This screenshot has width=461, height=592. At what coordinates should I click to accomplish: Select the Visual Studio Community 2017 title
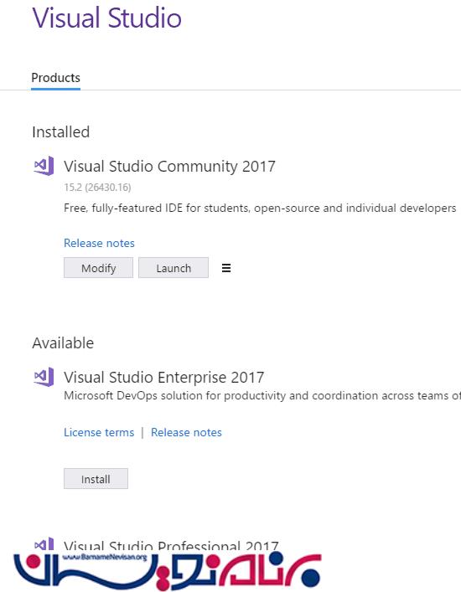click(169, 167)
